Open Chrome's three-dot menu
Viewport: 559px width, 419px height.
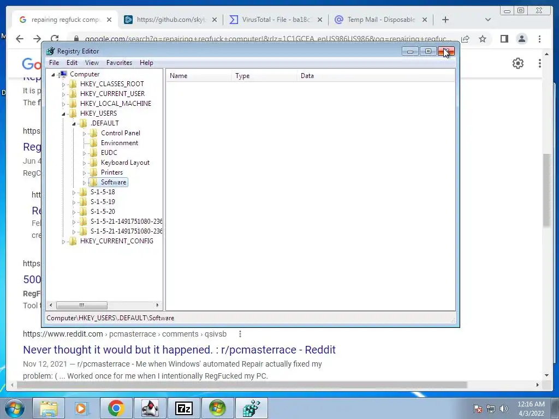(540, 39)
